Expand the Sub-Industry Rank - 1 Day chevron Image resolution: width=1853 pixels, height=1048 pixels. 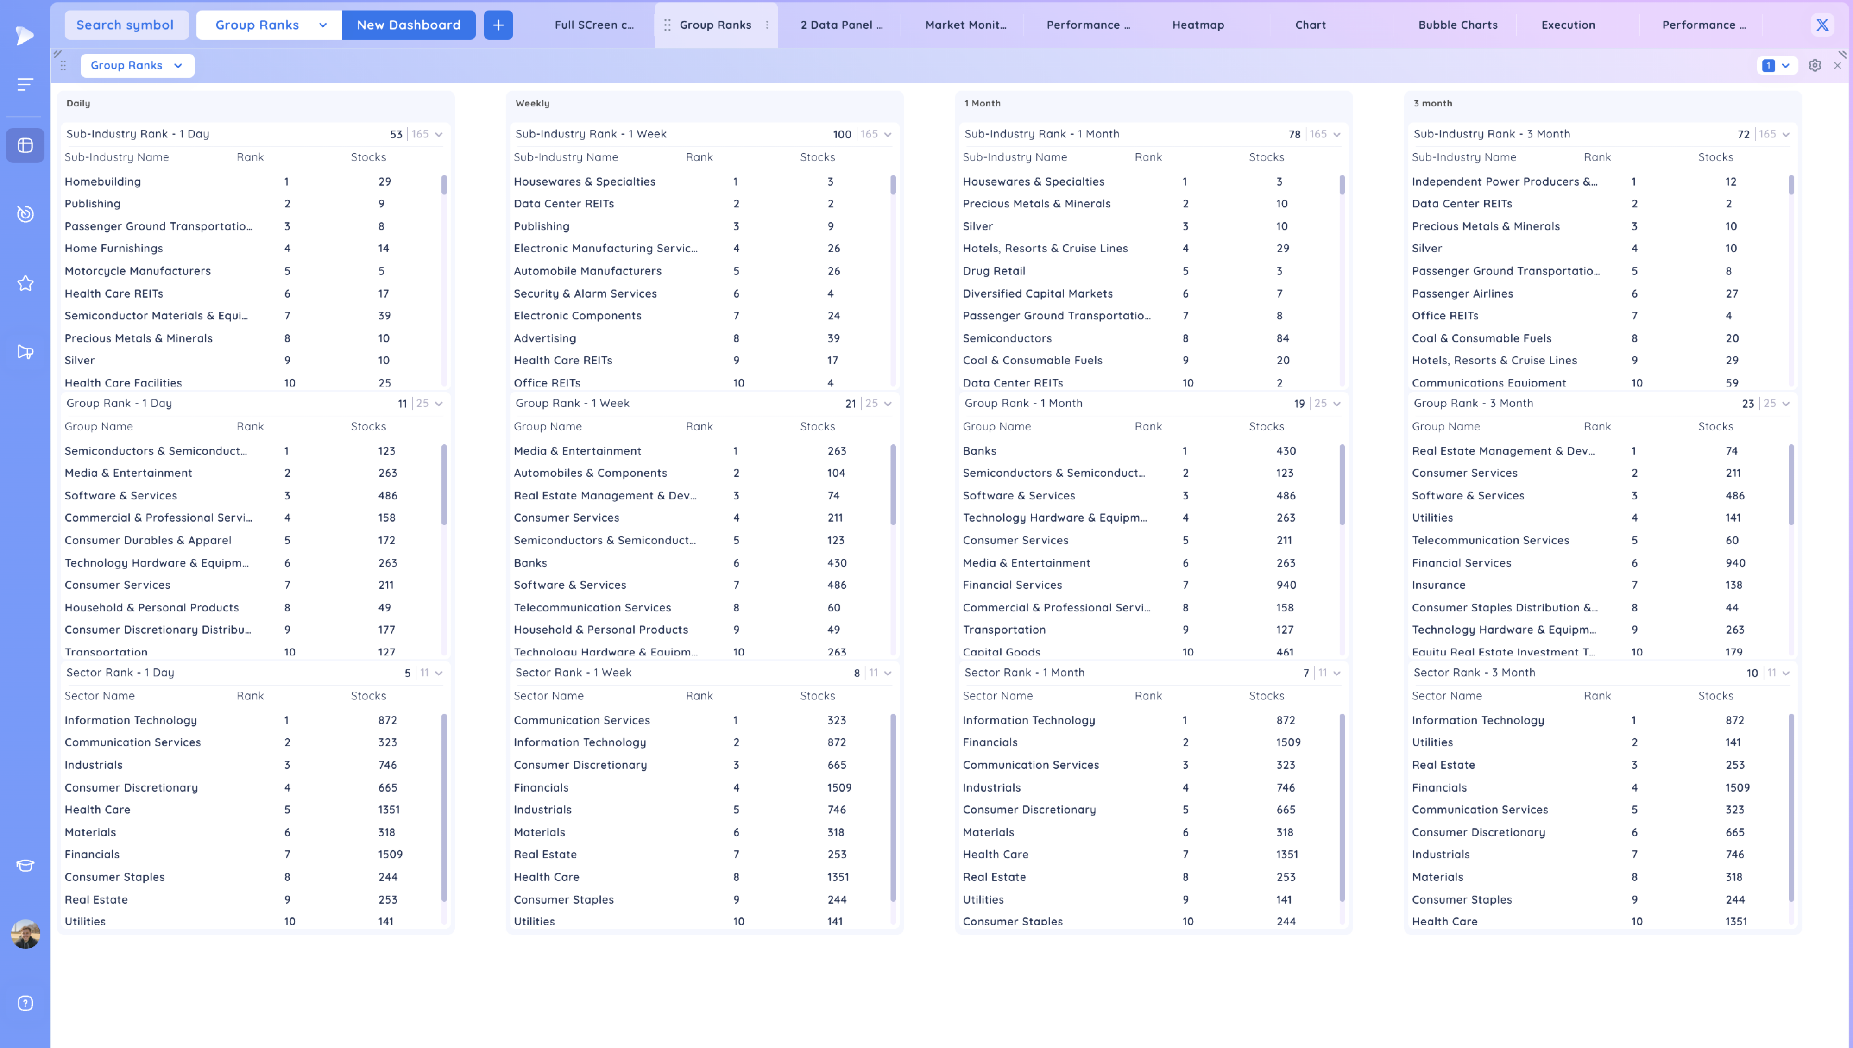click(439, 135)
